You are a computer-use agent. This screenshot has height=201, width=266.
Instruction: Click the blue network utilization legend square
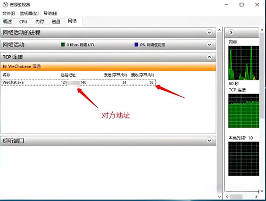pos(136,45)
